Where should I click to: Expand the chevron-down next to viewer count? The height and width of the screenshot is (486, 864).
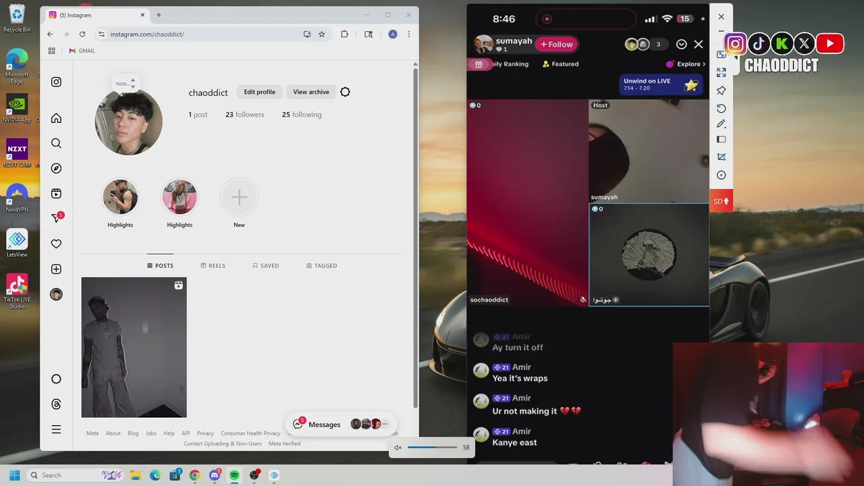pyautogui.click(x=681, y=45)
